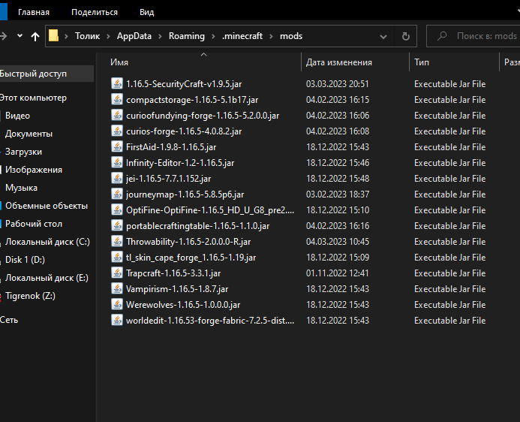Open Disk 1 (D:) in the sidebar
This screenshot has height=422, width=520.
click(x=26, y=260)
